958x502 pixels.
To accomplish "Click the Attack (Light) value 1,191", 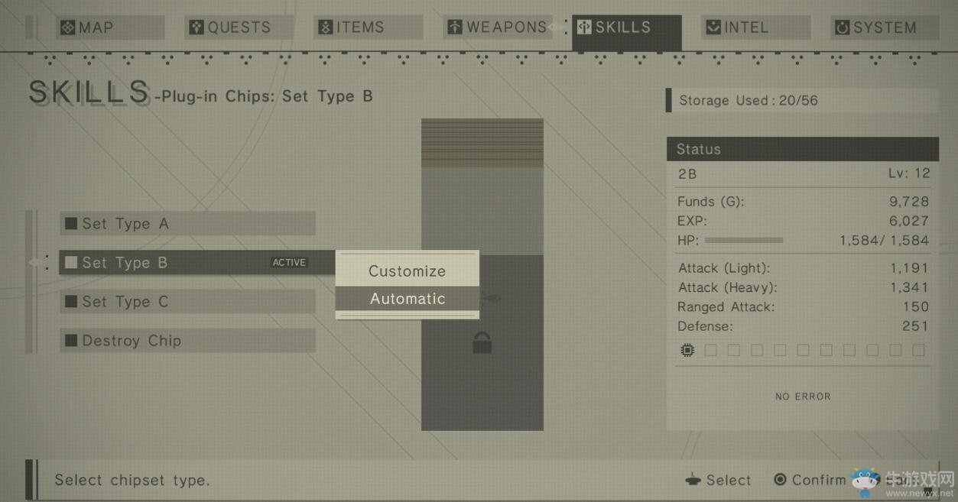I will 910,268.
